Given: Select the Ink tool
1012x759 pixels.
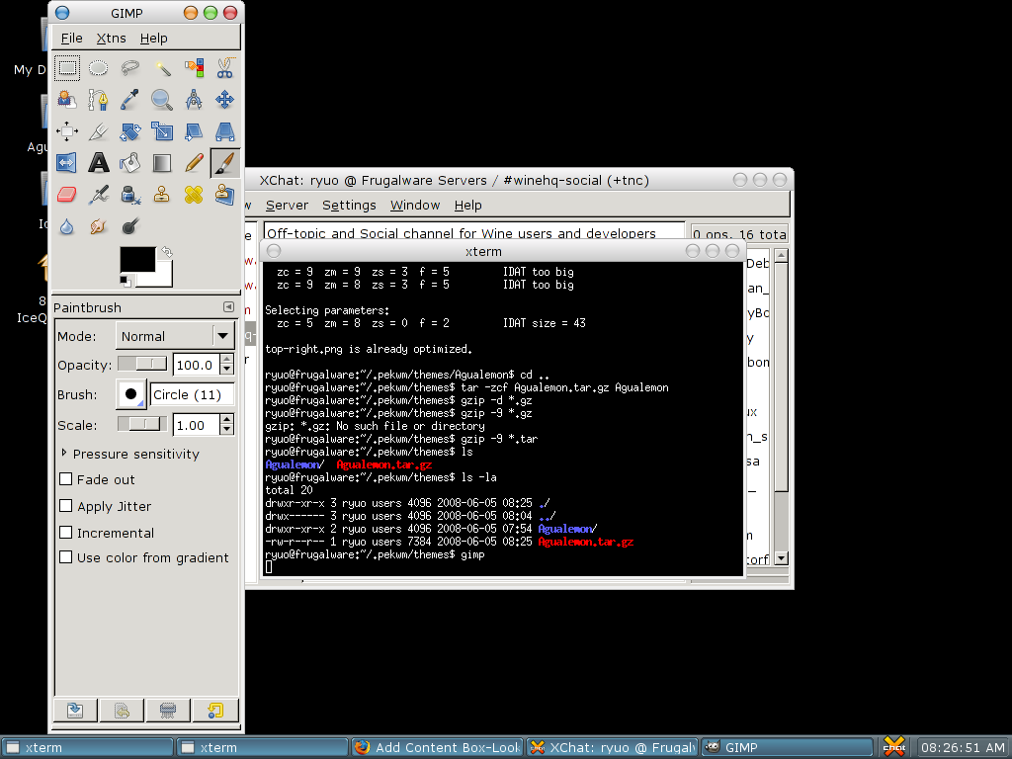Looking at the screenshot, I should [129, 195].
